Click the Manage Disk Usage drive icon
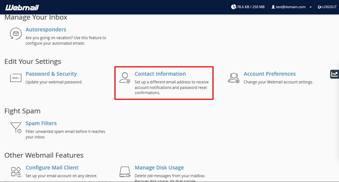 tap(125, 172)
